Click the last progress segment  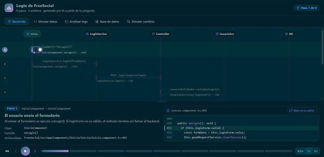click(x=278, y=151)
